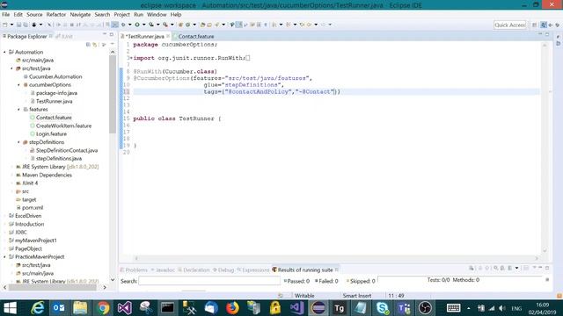This screenshot has height=316, width=563.
Task: Click the Save toolbar icon
Action: tap(19, 25)
